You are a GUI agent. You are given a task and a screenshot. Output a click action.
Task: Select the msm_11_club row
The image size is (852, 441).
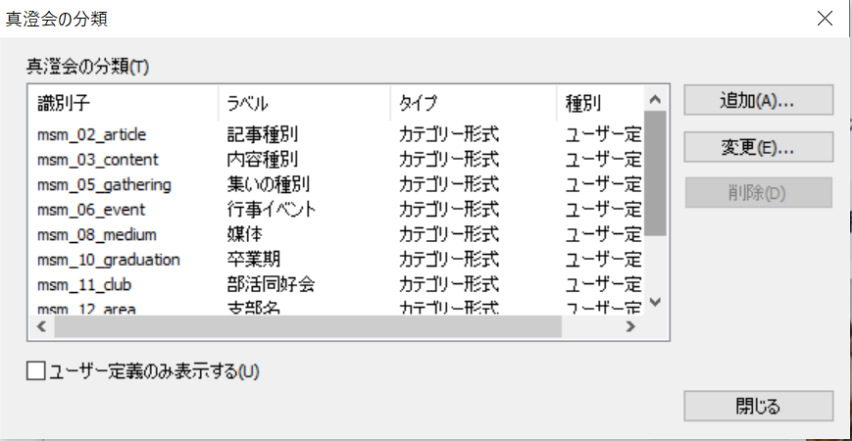pos(84,284)
